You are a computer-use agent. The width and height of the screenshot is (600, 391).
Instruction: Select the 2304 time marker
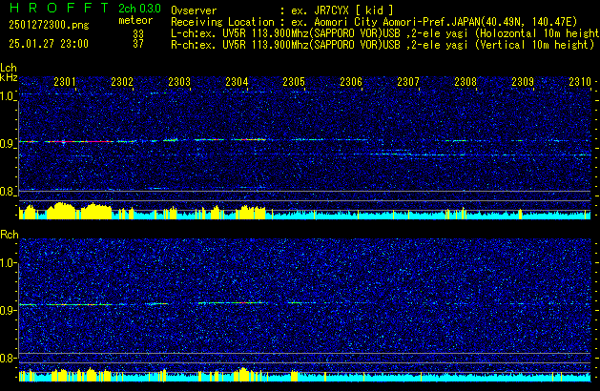point(237,81)
